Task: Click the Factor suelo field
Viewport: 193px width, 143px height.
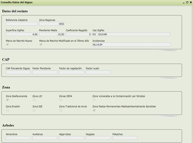Action: point(98,72)
